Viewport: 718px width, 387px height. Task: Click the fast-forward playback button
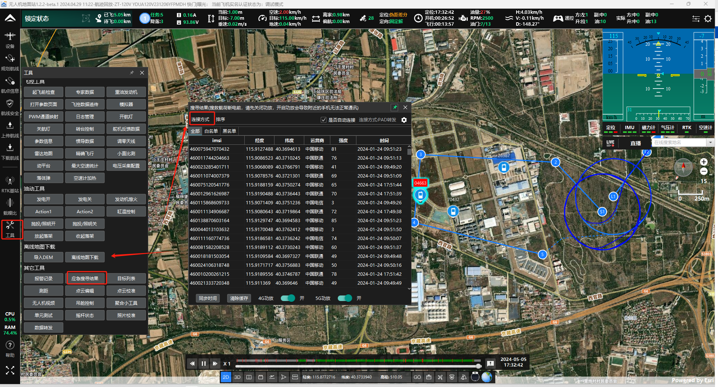coord(215,364)
